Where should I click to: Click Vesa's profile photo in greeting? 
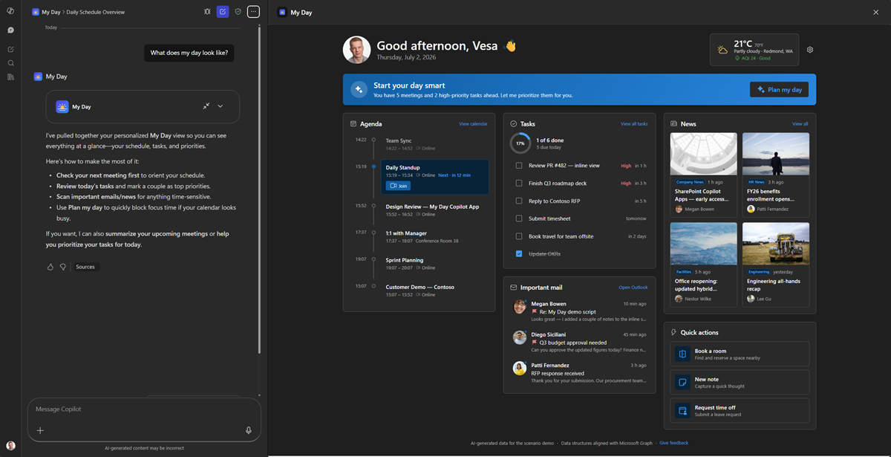(x=356, y=50)
